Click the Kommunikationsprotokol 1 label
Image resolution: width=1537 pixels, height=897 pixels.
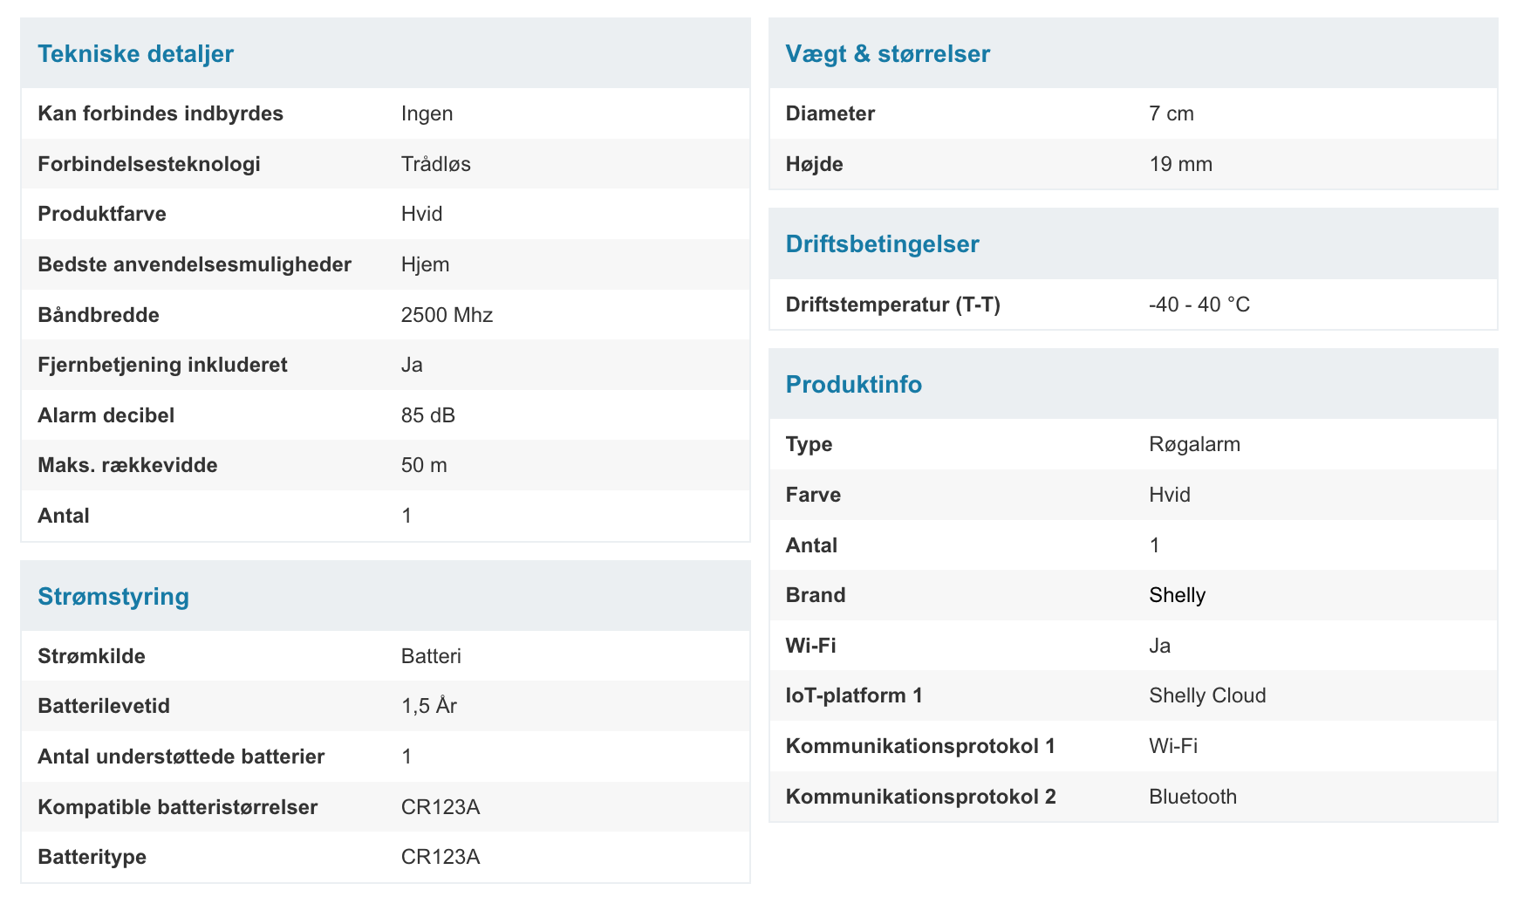[x=920, y=746]
